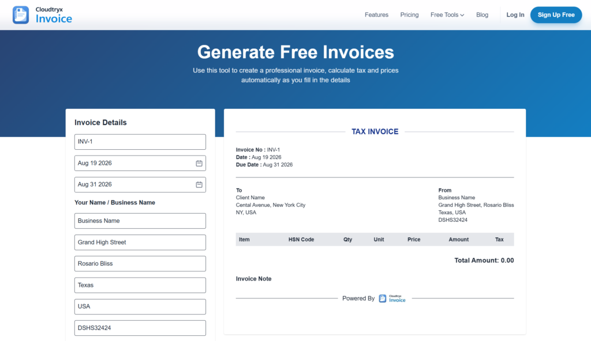Click the Total Amount: 0.00 text
The height and width of the screenshot is (341, 591).
click(484, 260)
